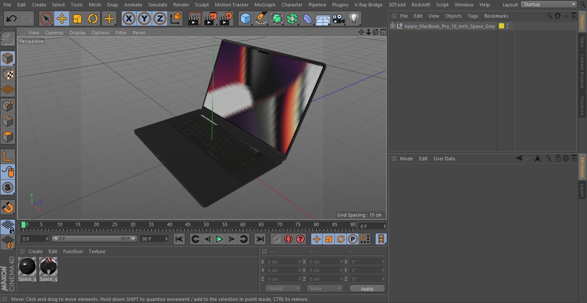The height and width of the screenshot is (303, 587).
Task: Activate the Rotate tool
Action: point(93,18)
